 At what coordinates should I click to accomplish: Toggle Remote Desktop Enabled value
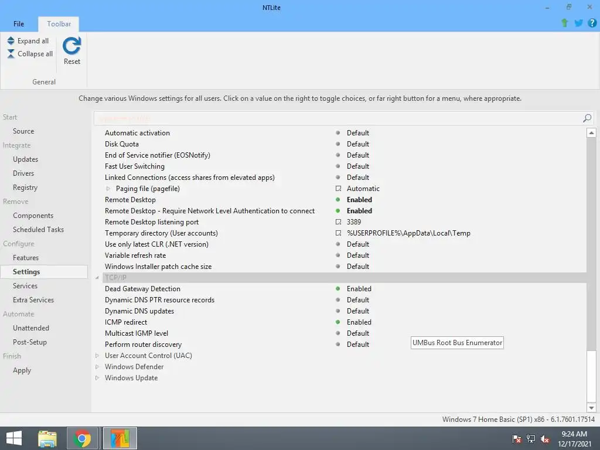pos(359,199)
